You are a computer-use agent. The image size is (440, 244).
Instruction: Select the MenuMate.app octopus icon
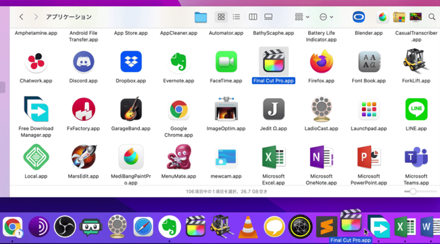click(179, 157)
